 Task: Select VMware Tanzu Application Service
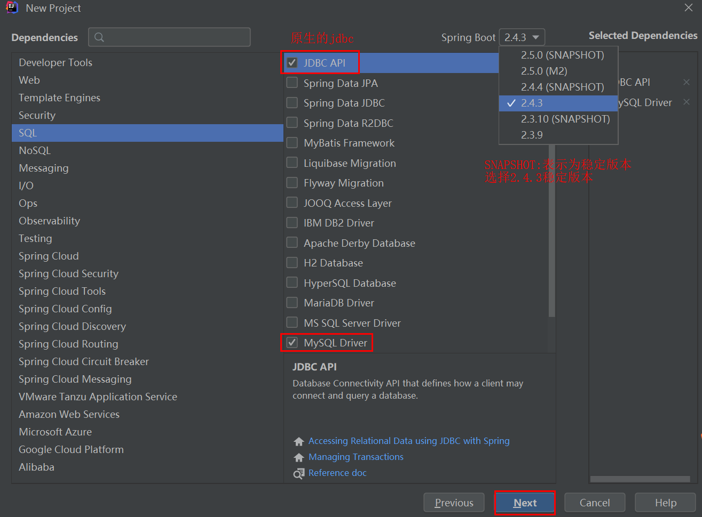[x=147, y=397]
